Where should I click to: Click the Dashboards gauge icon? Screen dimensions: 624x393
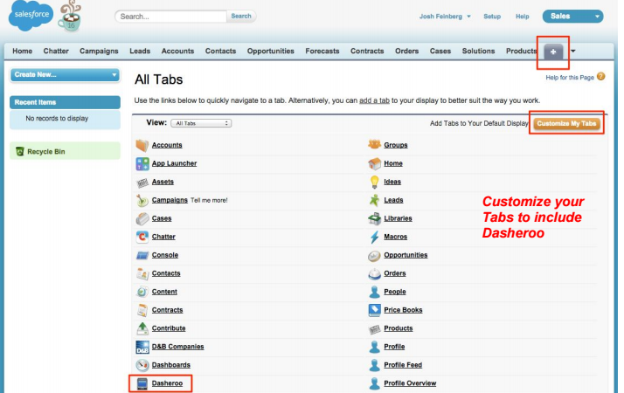[x=142, y=365]
